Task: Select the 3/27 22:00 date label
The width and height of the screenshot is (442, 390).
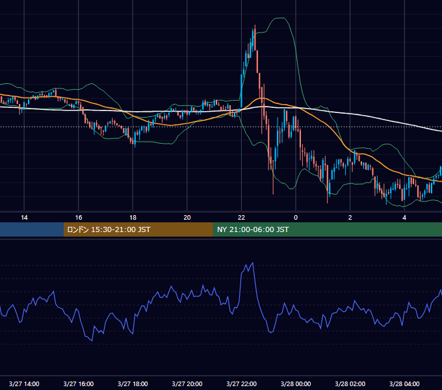Action: pos(242,383)
